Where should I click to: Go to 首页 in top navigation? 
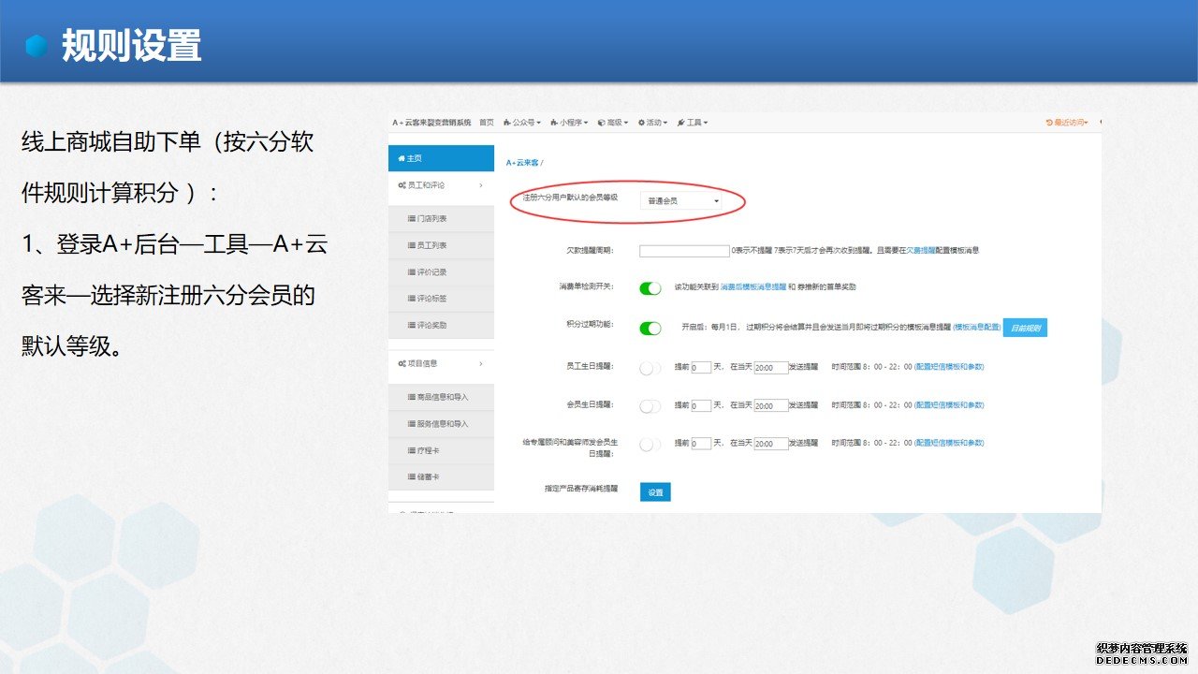click(487, 123)
